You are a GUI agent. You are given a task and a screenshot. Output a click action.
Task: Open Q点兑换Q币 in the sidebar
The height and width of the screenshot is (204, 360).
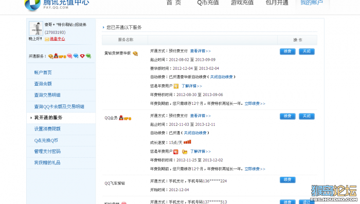point(46,140)
